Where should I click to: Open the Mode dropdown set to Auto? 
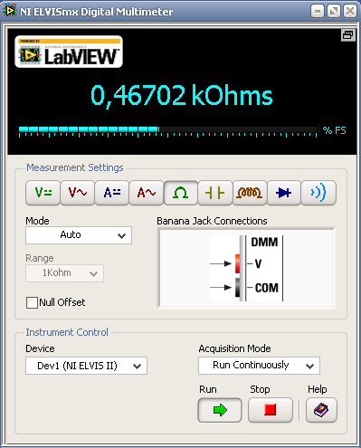[x=79, y=235]
